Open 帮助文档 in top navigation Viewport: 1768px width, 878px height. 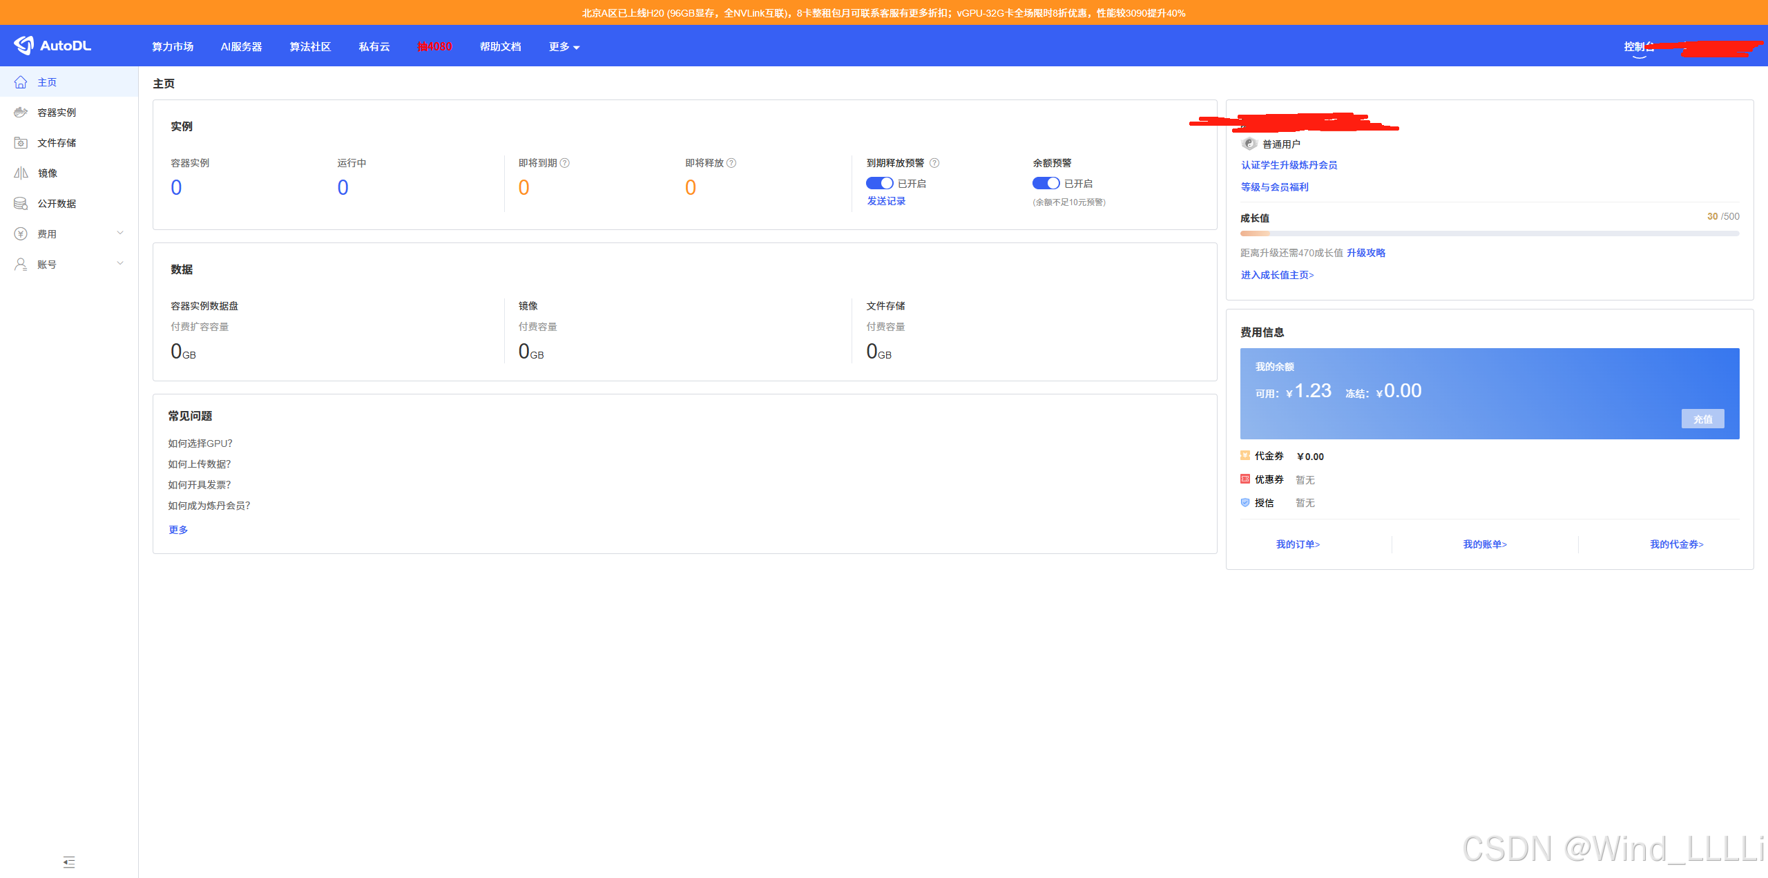500,47
